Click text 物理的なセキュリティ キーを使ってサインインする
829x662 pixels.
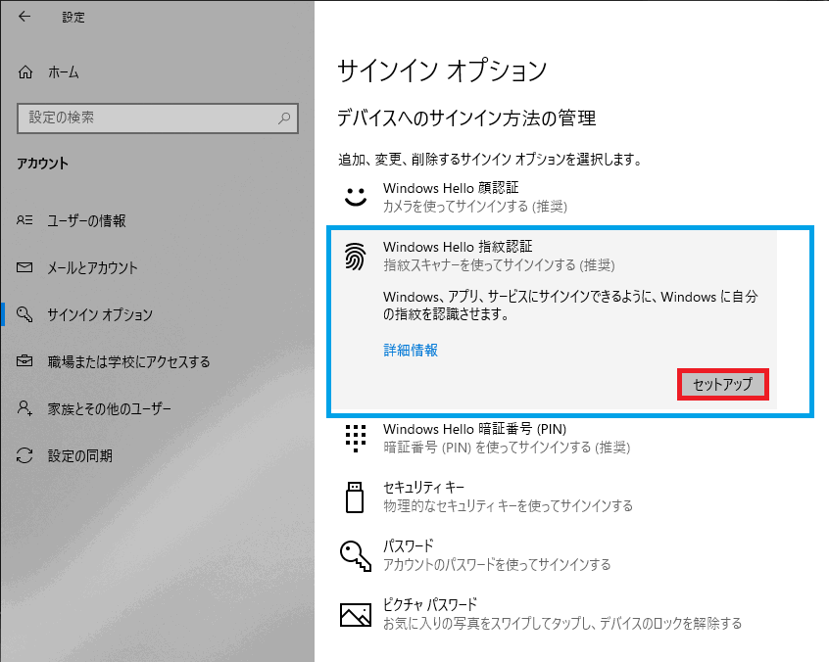(x=508, y=506)
